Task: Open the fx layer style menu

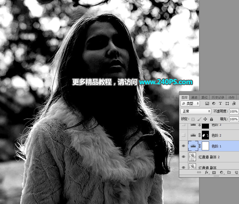Action: [207, 173]
